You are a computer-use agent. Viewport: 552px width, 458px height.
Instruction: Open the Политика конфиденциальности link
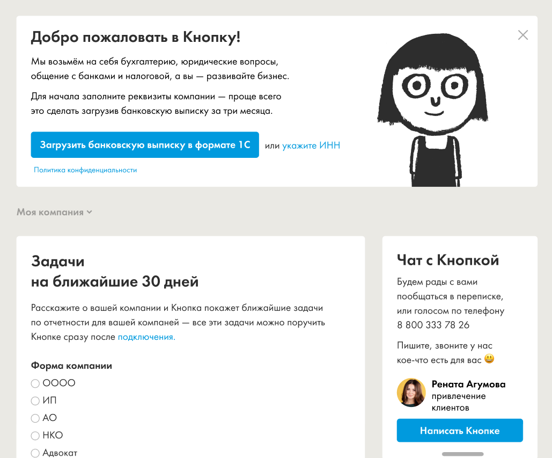point(85,170)
